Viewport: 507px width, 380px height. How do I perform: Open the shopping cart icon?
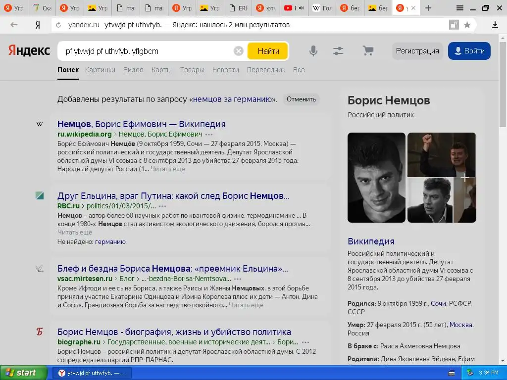[368, 51]
